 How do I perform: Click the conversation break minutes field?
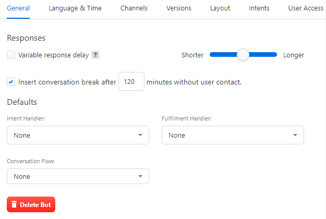tap(131, 82)
